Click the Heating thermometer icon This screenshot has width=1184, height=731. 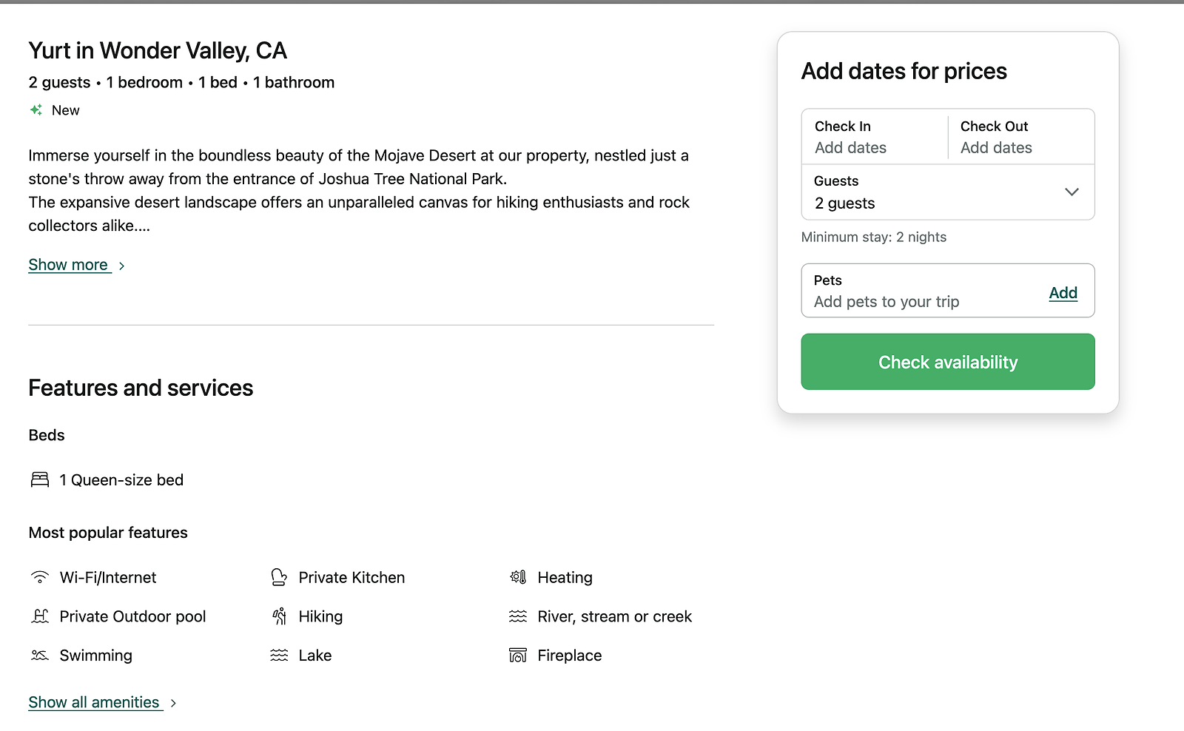[518, 577]
